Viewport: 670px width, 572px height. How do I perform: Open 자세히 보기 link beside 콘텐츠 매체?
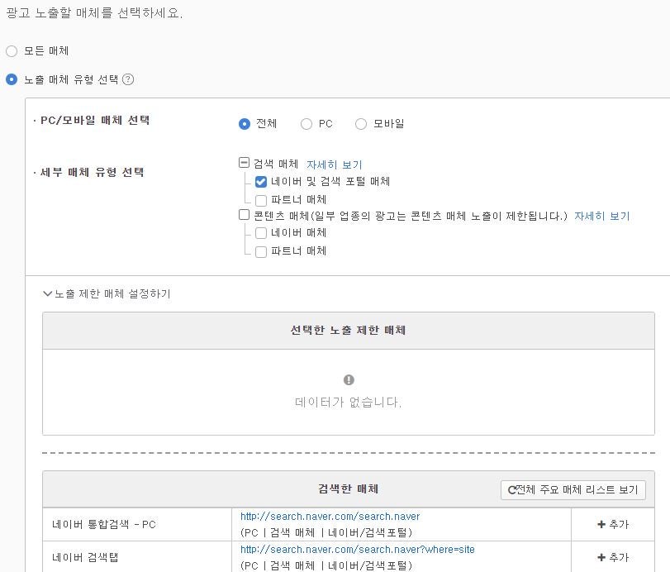(x=601, y=216)
